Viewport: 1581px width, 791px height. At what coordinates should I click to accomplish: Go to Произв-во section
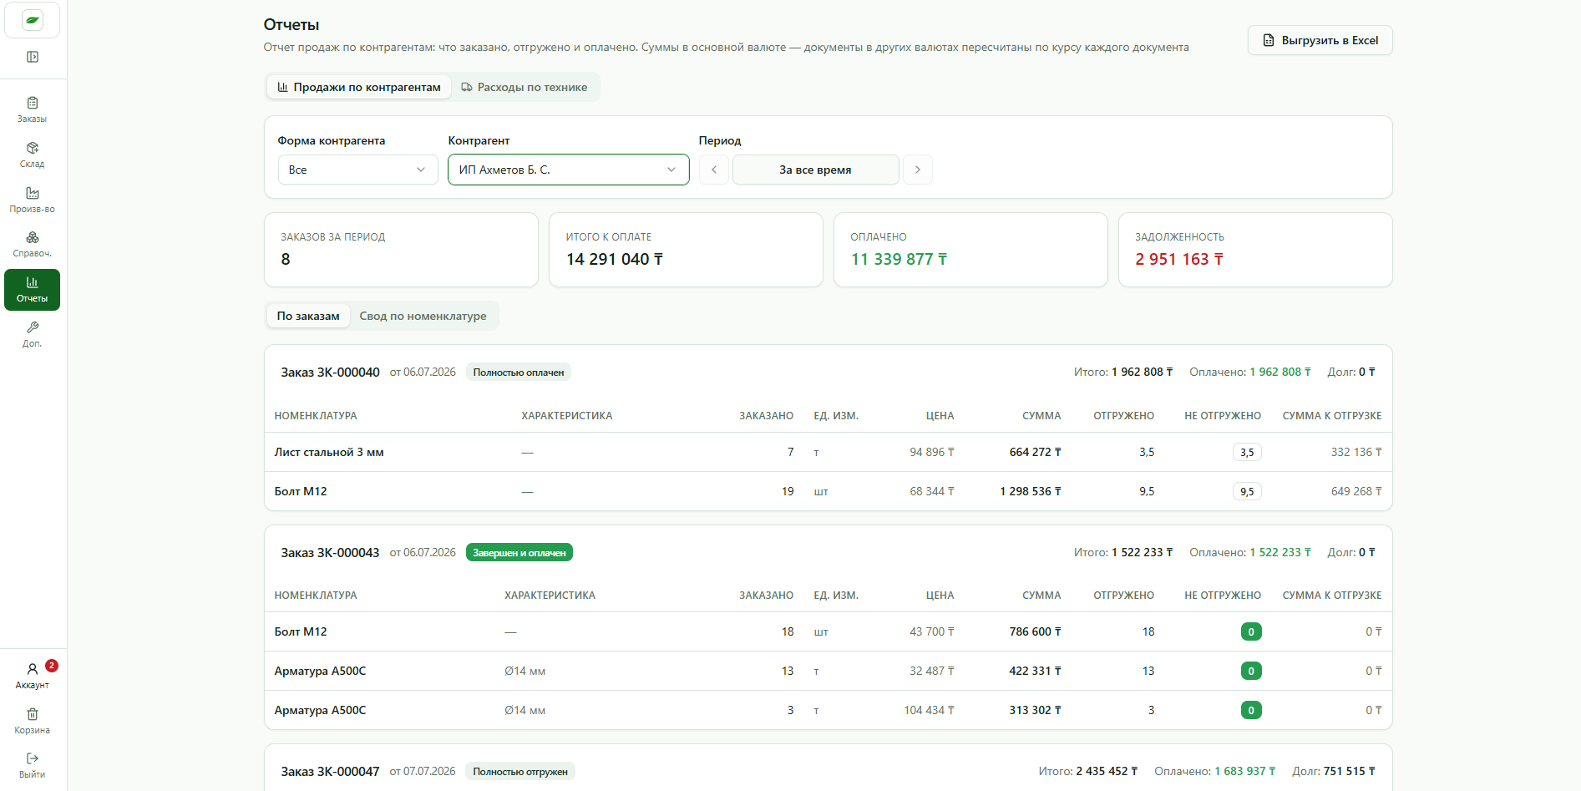pyautogui.click(x=33, y=200)
